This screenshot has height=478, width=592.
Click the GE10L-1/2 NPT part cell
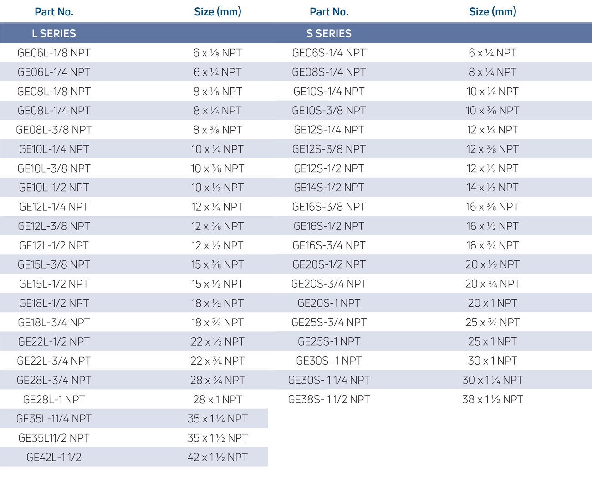click(x=54, y=188)
